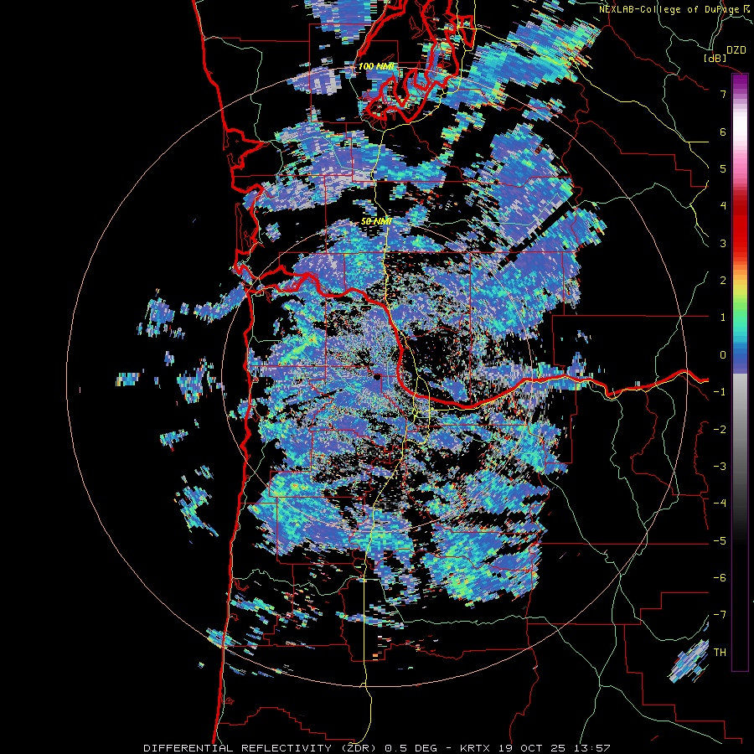This screenshot has width=754, height=754.
Task: Click the vertical ZDR color scale bar
Action: (x=740, y=373)
